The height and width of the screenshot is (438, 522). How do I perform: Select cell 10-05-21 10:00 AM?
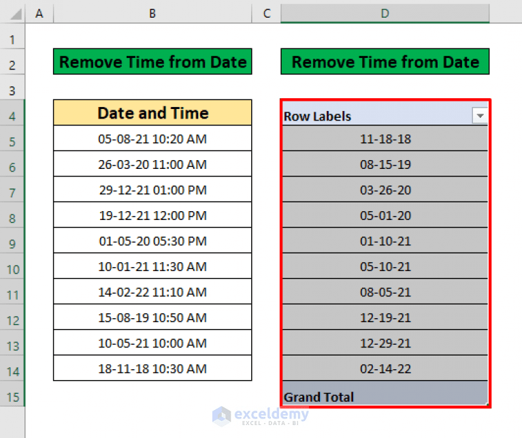coord(152,343)
